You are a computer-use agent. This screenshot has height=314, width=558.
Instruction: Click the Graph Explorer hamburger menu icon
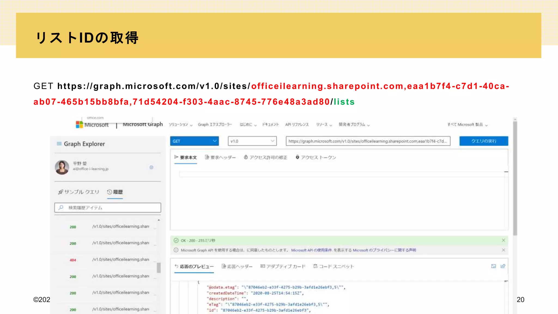tap(59, 144)
